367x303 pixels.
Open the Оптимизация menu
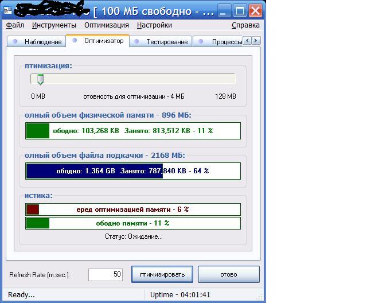tap(107, 25)
